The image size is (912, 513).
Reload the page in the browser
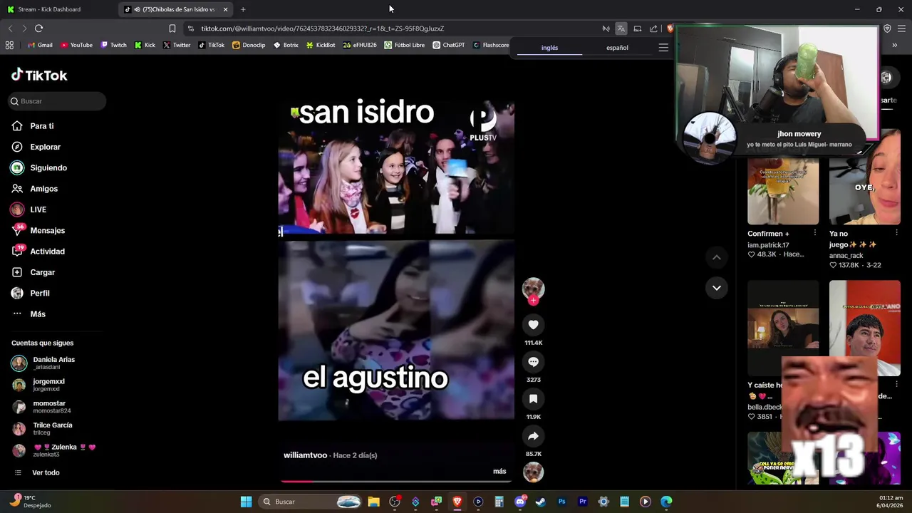coord(38,28)
